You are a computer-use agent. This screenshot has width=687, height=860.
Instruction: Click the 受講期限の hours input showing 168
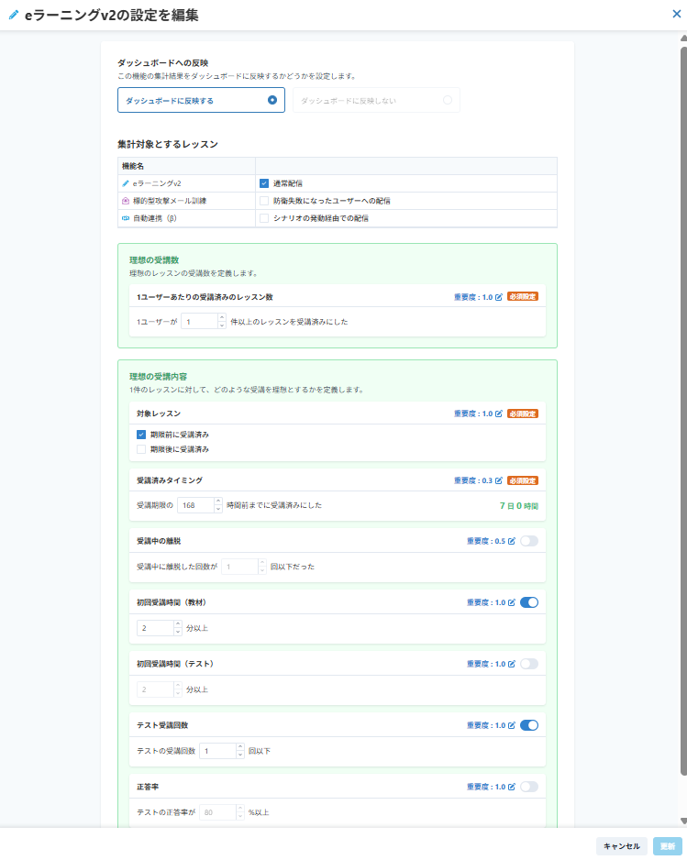[x=196, y=505]
